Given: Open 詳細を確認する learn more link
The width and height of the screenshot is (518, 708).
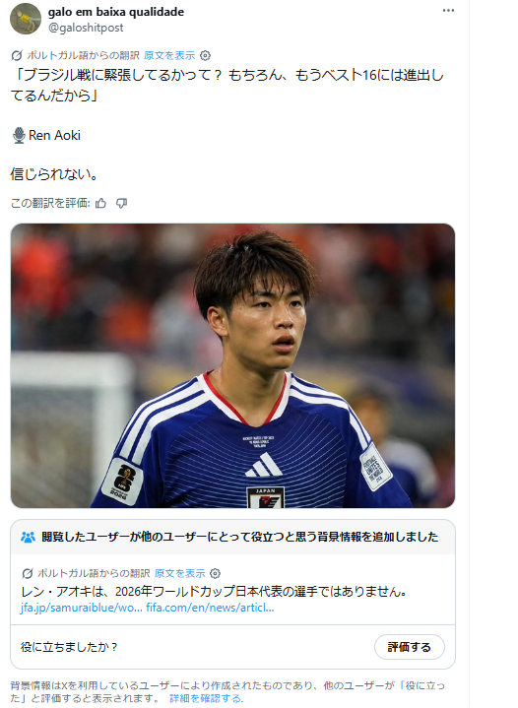Looking at the screenshot, I should 207,698.
